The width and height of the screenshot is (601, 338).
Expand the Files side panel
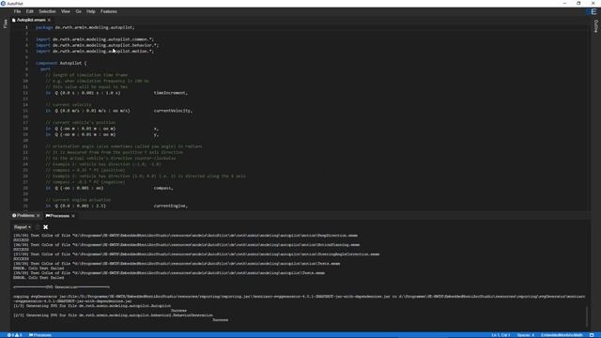coord(5,23)
